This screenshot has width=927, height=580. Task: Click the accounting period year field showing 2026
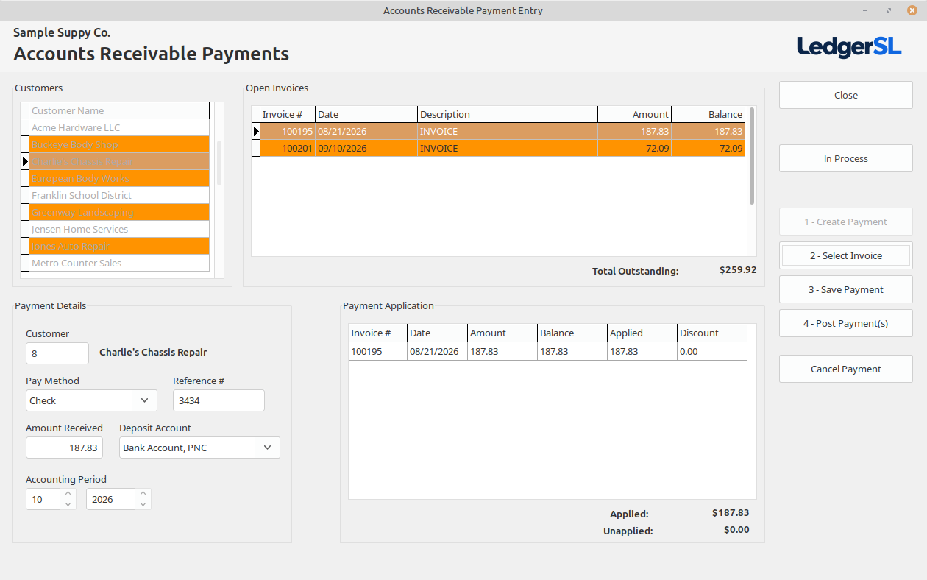click(x=111, y=499)
